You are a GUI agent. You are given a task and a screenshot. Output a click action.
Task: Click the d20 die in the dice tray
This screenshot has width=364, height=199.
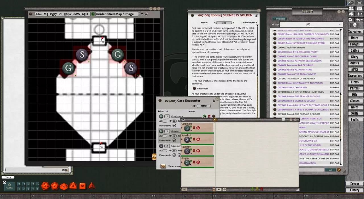pos(45,186)
